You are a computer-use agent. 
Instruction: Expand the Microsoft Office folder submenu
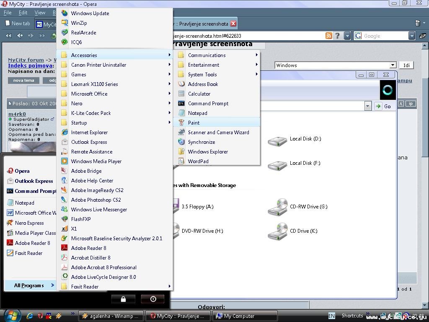pos(89,94)
